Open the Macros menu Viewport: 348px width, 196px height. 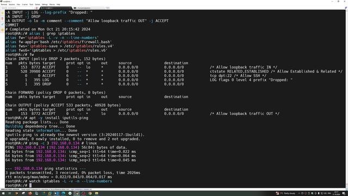tap(52, 4)
